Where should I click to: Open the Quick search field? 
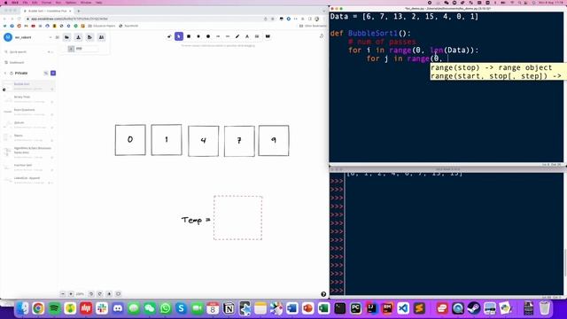[x=29, y=52]
